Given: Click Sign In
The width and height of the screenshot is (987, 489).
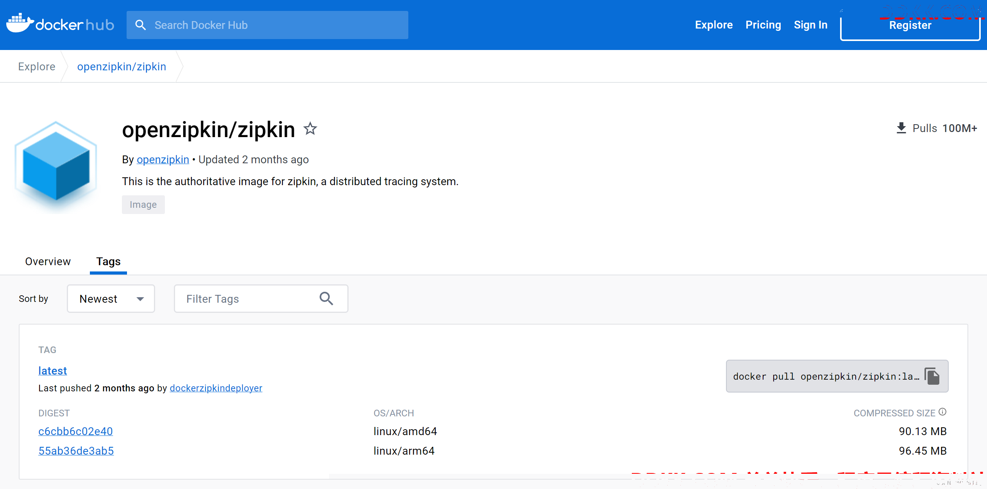Looking at the screenshot, I should point(810,25).
